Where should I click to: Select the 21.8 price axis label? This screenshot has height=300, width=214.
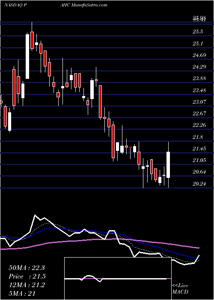[x=198, y=137]
